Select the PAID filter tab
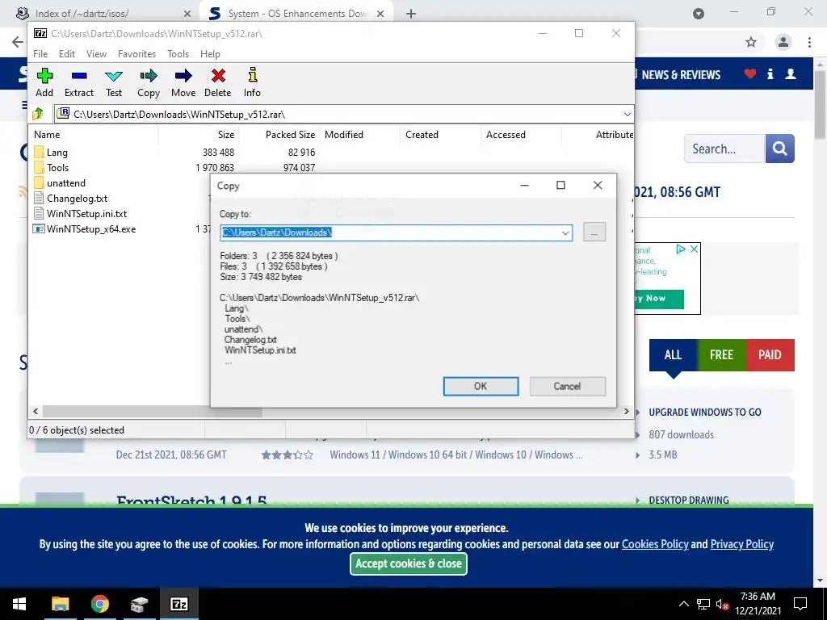 (770, 355)
